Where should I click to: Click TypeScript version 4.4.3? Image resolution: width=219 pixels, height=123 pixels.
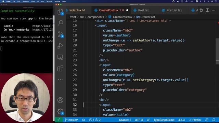pos(181,120)
